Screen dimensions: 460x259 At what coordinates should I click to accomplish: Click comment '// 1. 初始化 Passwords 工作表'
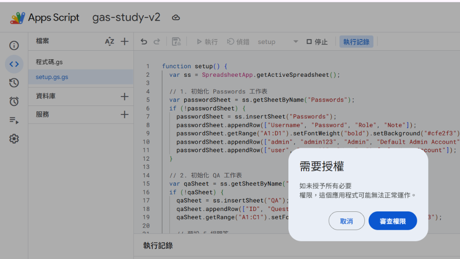click(218, 92)
